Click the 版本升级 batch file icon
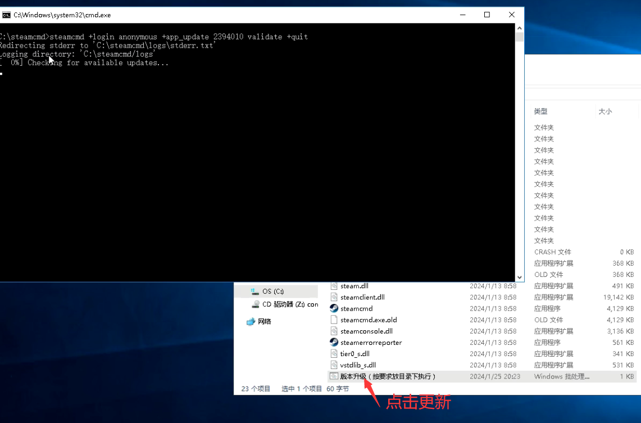This screenshot has width=641, height=423. point(334,376)
